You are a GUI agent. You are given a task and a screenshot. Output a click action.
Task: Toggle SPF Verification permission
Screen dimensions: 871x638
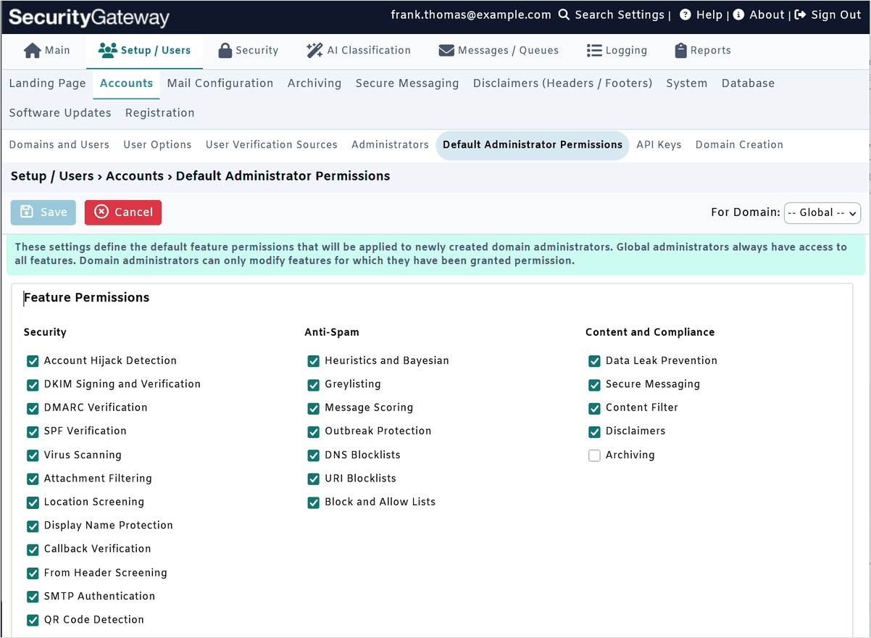33,431
